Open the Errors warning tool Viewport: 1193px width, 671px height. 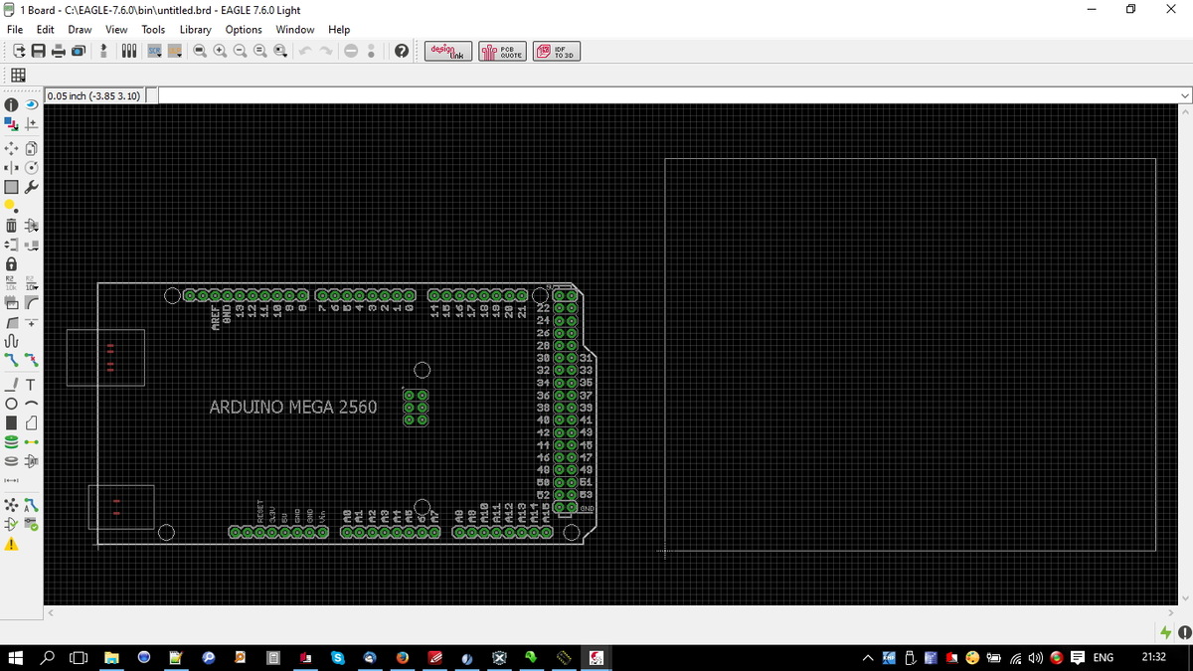[11, 545]
